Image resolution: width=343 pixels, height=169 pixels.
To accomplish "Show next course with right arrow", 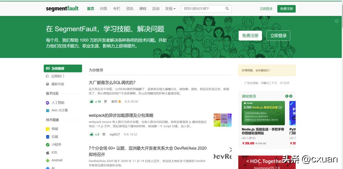I will [x=291, y=96].
